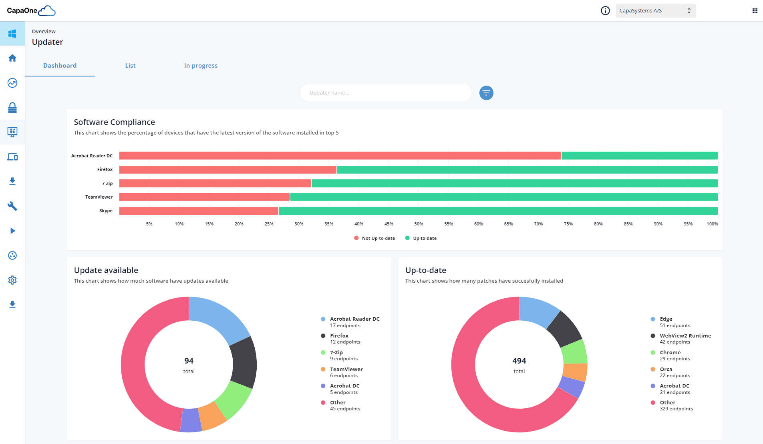Viewport: 763px width, 444px height.
Task: Open the devices sidebar icon
Action: [12, 157]
